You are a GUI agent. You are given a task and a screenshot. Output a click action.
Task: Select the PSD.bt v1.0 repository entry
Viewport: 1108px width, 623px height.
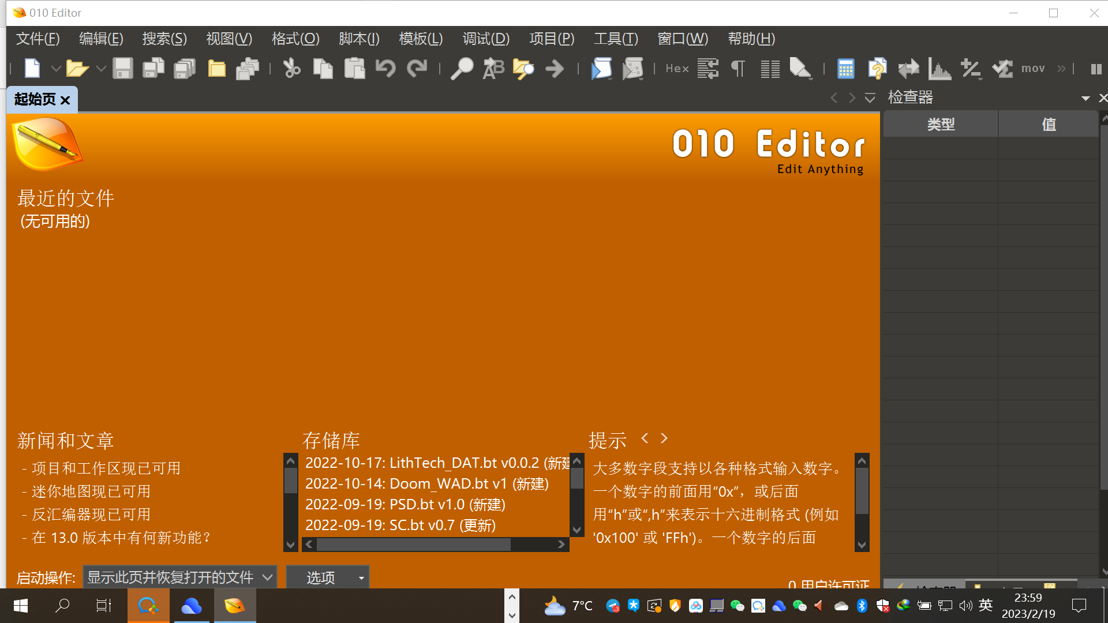405,505
